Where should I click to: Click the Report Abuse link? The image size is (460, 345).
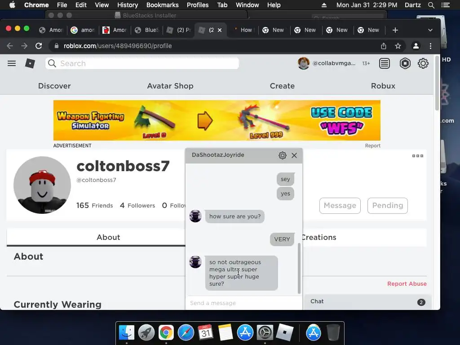407,284
